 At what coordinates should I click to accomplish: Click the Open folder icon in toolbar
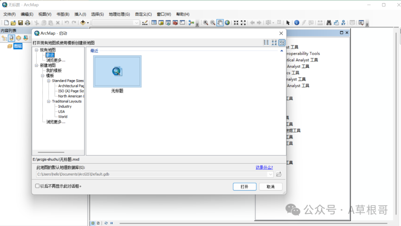click(13, 23)
